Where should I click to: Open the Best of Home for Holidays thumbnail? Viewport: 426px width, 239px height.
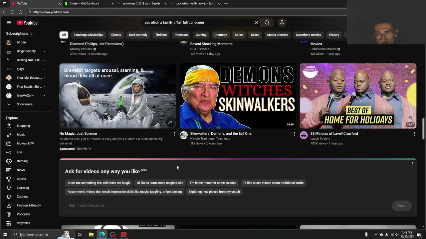pyautogui.click(x=358, y=96)
